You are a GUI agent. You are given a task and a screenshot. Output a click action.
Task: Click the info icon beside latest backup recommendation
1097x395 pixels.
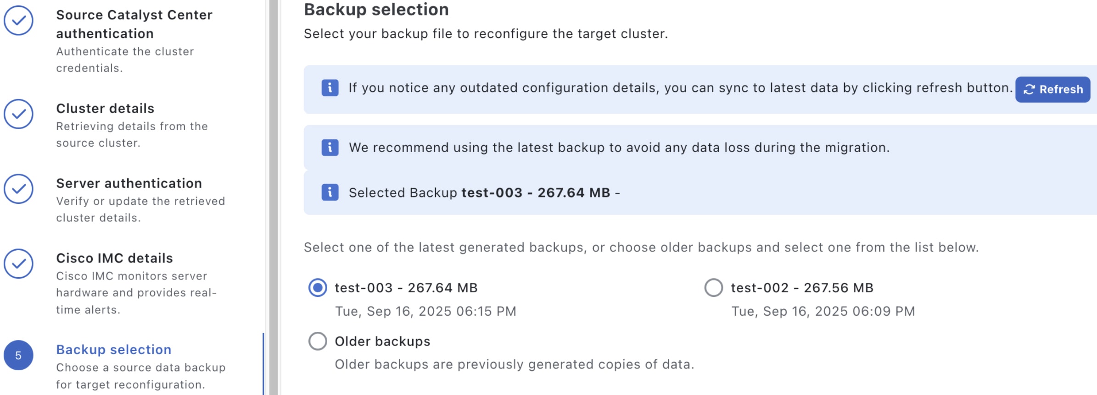click(330, 148)
